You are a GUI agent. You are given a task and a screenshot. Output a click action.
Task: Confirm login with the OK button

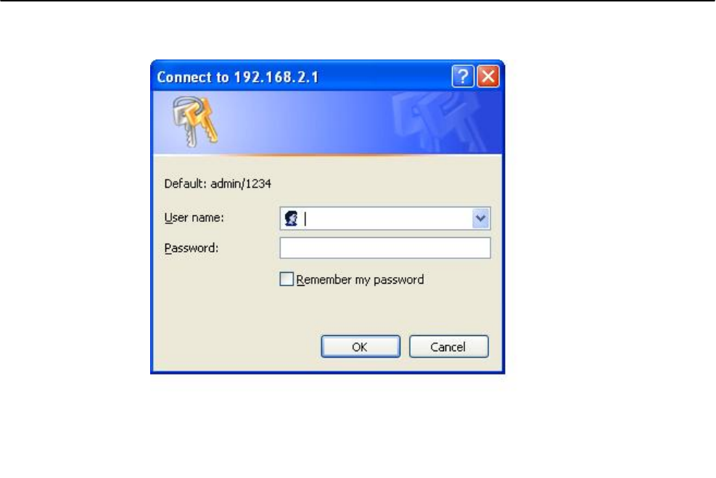click(361, 347)
